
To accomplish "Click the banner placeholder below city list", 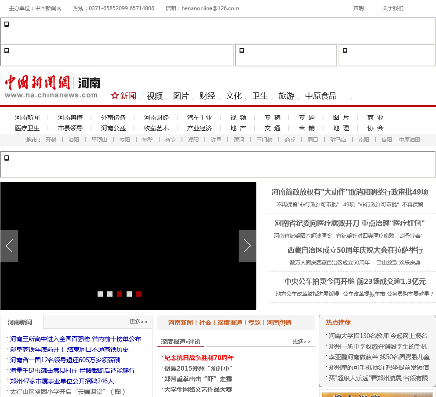I will pos(218,165).
